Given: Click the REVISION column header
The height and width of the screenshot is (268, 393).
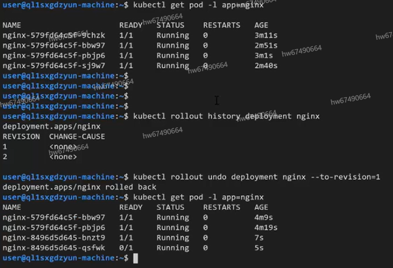Looking at the screenshot, I should pyautogui.click(x=21, y=136).
